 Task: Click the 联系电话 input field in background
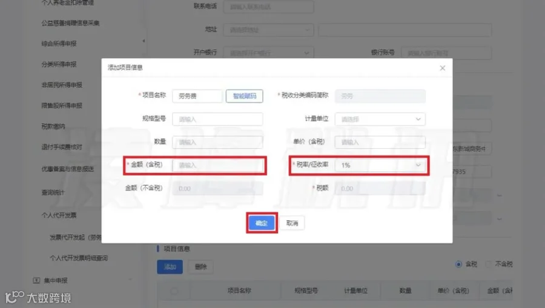pyautogui.click(x=269, y=7)
